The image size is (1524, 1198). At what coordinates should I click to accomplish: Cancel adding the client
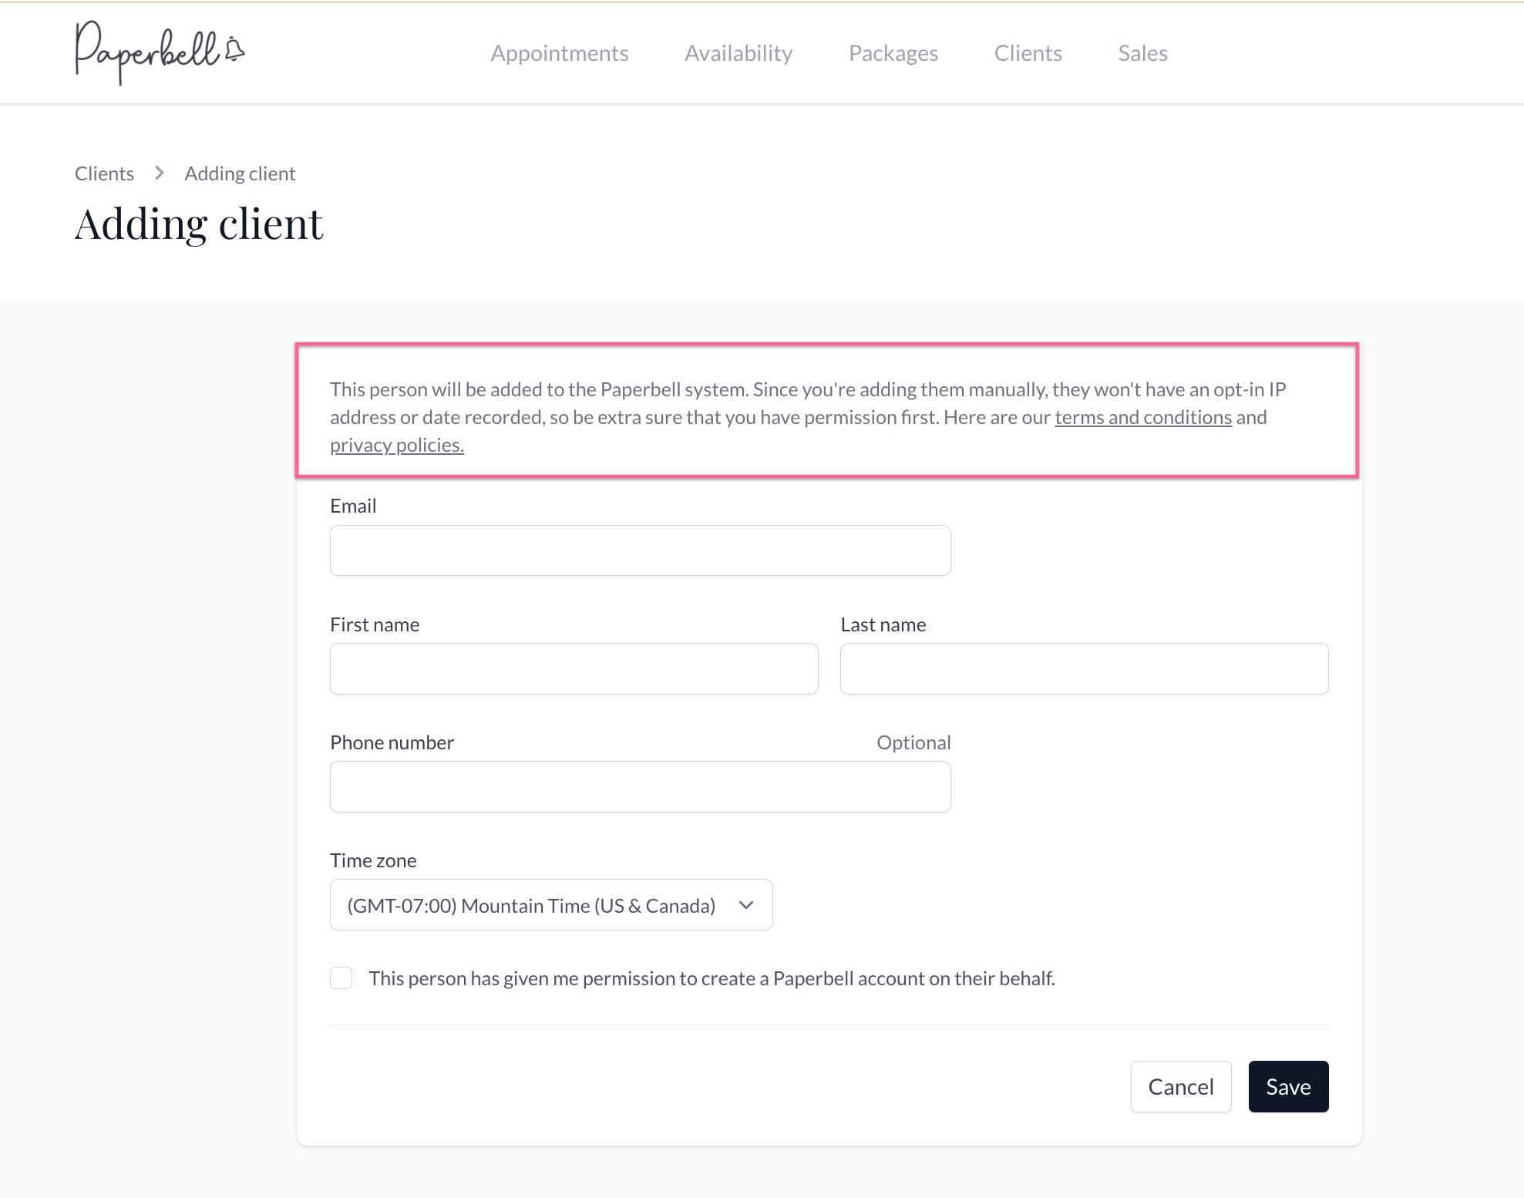pos(1180,1086)
